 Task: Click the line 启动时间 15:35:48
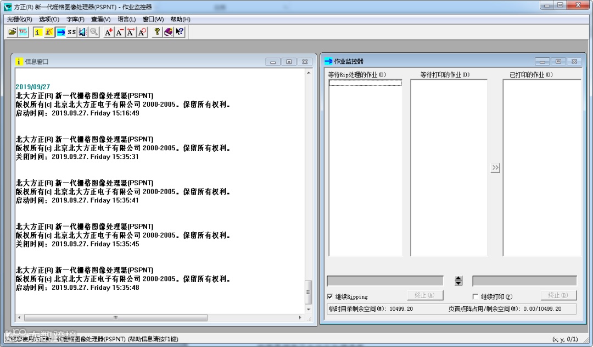[77, 288]
